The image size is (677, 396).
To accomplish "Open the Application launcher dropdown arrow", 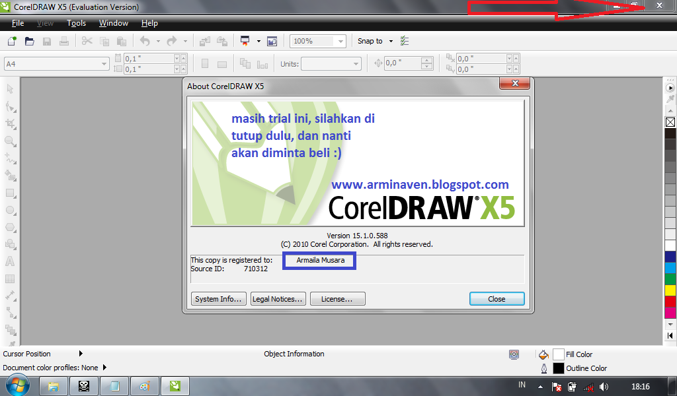I will coord(259,42).
